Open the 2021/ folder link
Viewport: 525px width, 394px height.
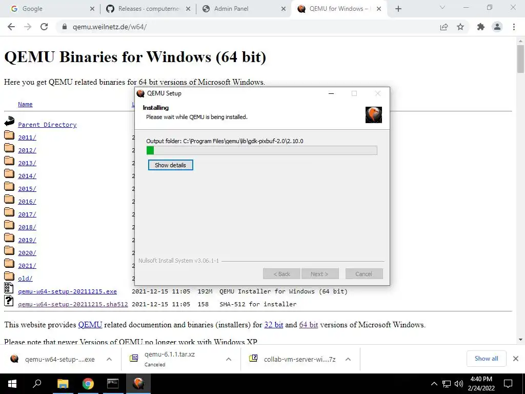(27, 266)
